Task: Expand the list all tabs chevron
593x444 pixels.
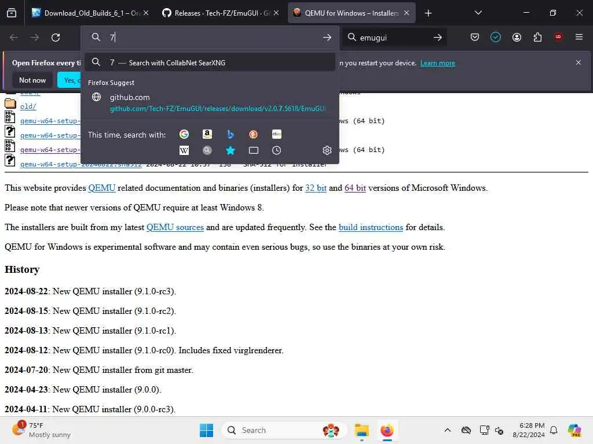Action: (478, 13)
